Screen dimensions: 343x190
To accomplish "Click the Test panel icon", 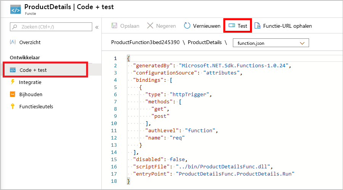I will pyautogui.click(x=232, y=25).
